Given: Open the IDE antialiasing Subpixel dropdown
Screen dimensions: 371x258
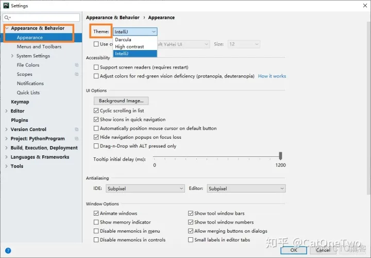Looking at the screenshot, I should point(145,188).
